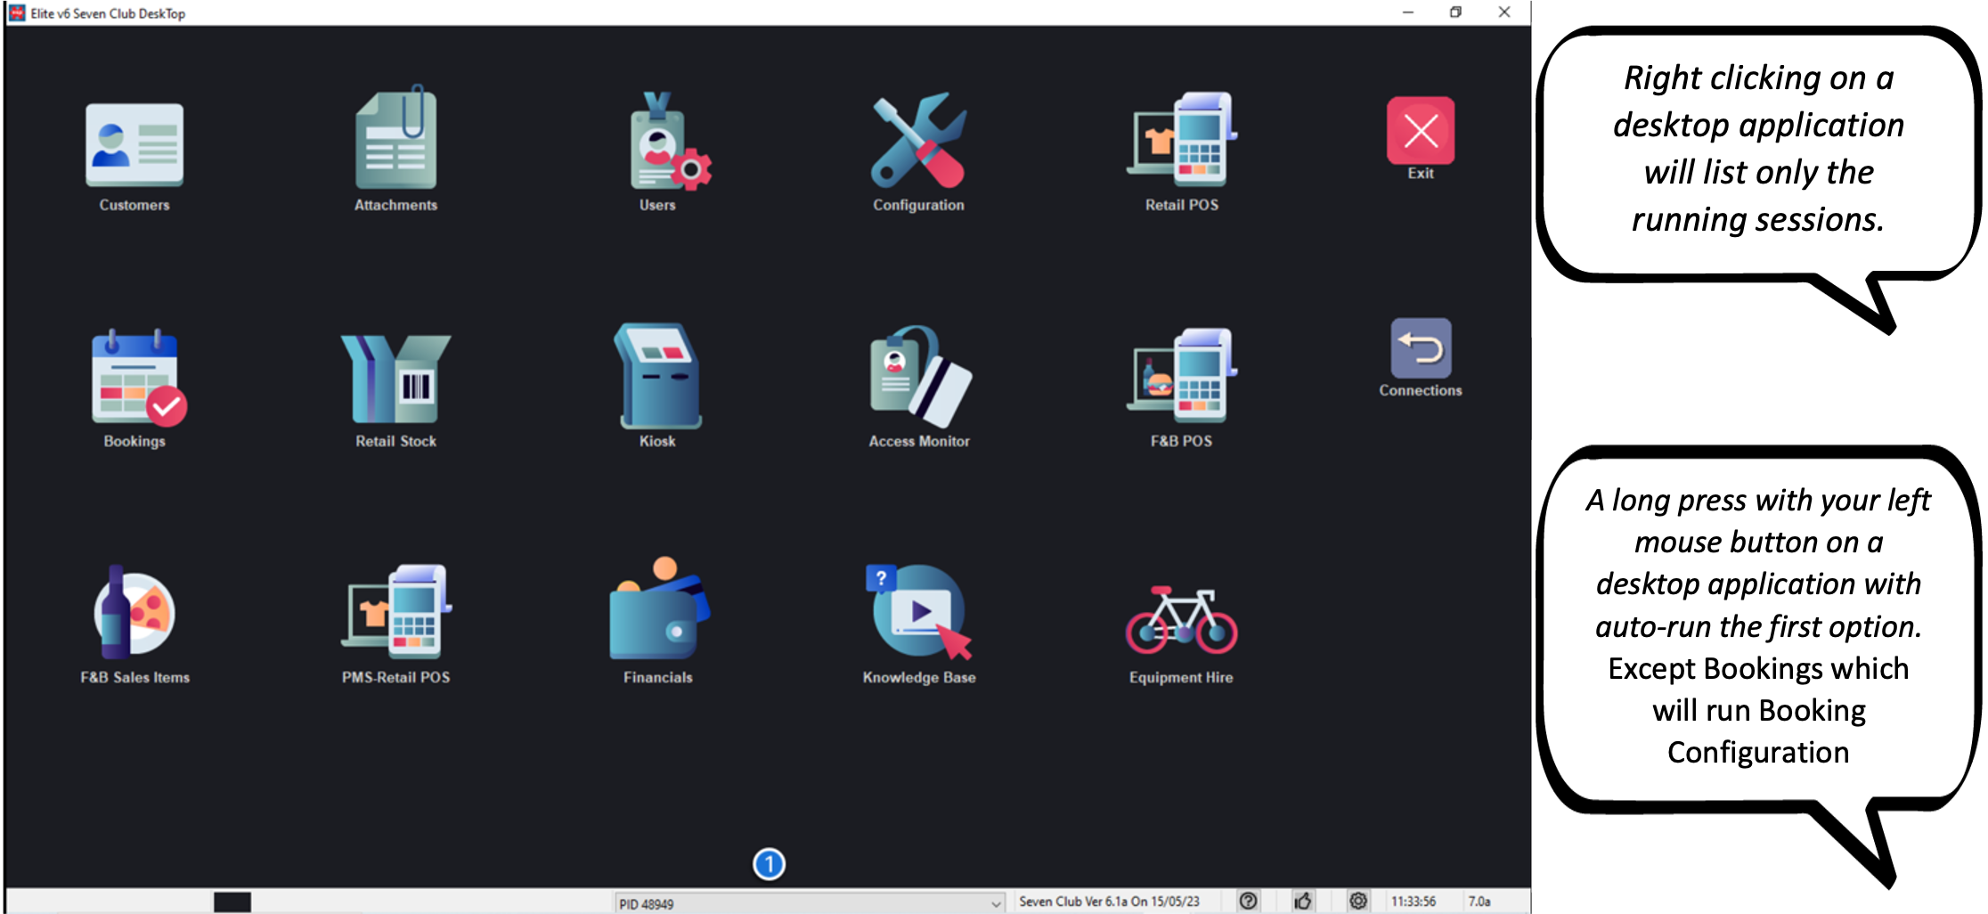This screenshot has width=1988, height=914.
Task: Open the Connections icon
Action: (x=1421, y=348)
